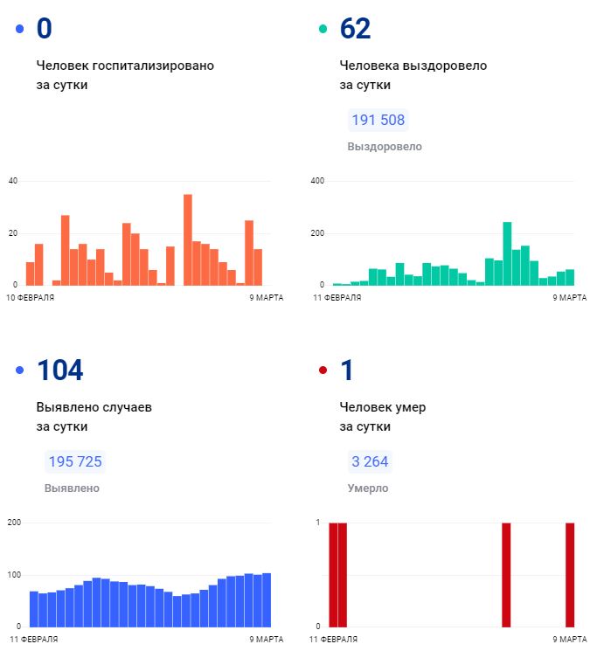Click the blue dot beside 104 detected cases
The image size is (604, 651).
tap(20, 371)
